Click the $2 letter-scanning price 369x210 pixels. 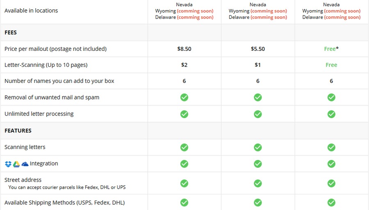coord(184,65)
